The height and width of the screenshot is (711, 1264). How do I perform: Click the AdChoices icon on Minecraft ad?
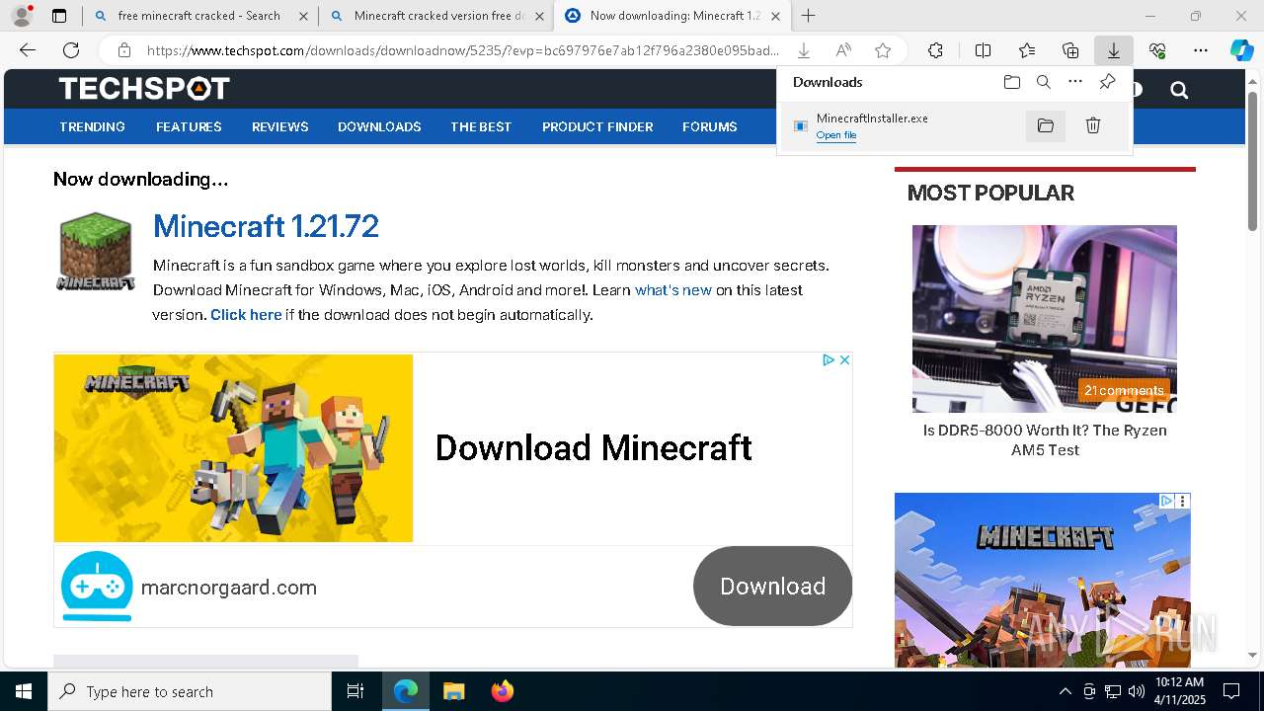829,360
